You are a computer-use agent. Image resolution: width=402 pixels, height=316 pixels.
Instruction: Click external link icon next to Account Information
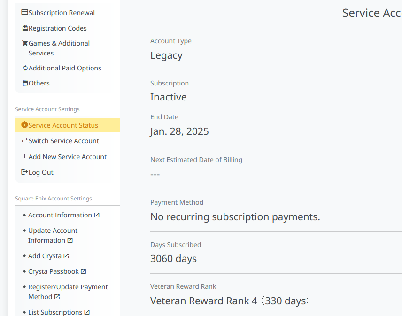(97, 215)
